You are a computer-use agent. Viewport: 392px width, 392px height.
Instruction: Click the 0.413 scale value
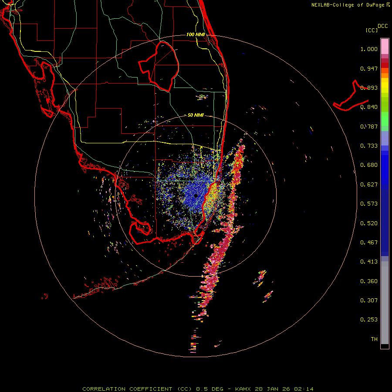pyautogui.click(x=369, y=262)
